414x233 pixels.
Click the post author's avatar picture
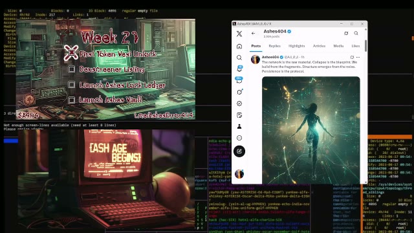coord(256,60)
